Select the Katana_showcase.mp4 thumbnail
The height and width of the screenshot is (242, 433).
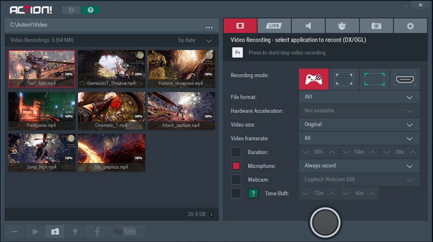click(181, 69)
